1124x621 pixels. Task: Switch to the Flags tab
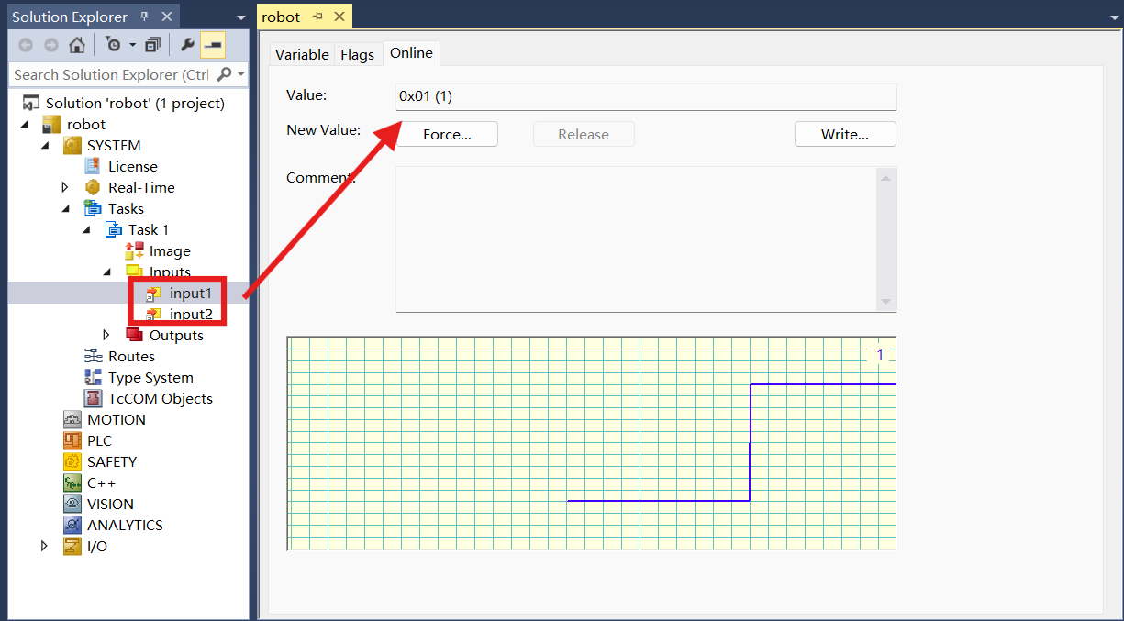[357, 54]
